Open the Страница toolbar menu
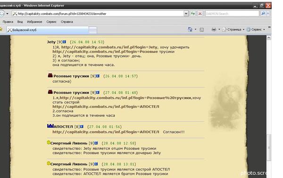The width and height of the screenshot is (283, 178). 233,30
